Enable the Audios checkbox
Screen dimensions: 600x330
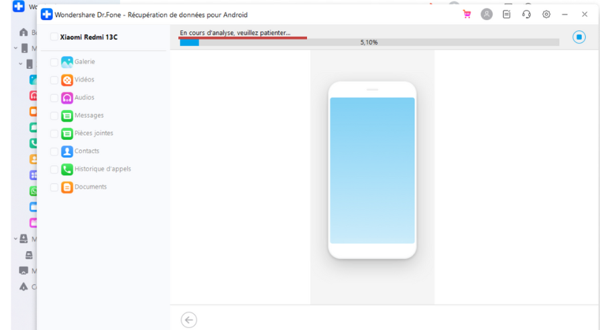click(54, 98)
